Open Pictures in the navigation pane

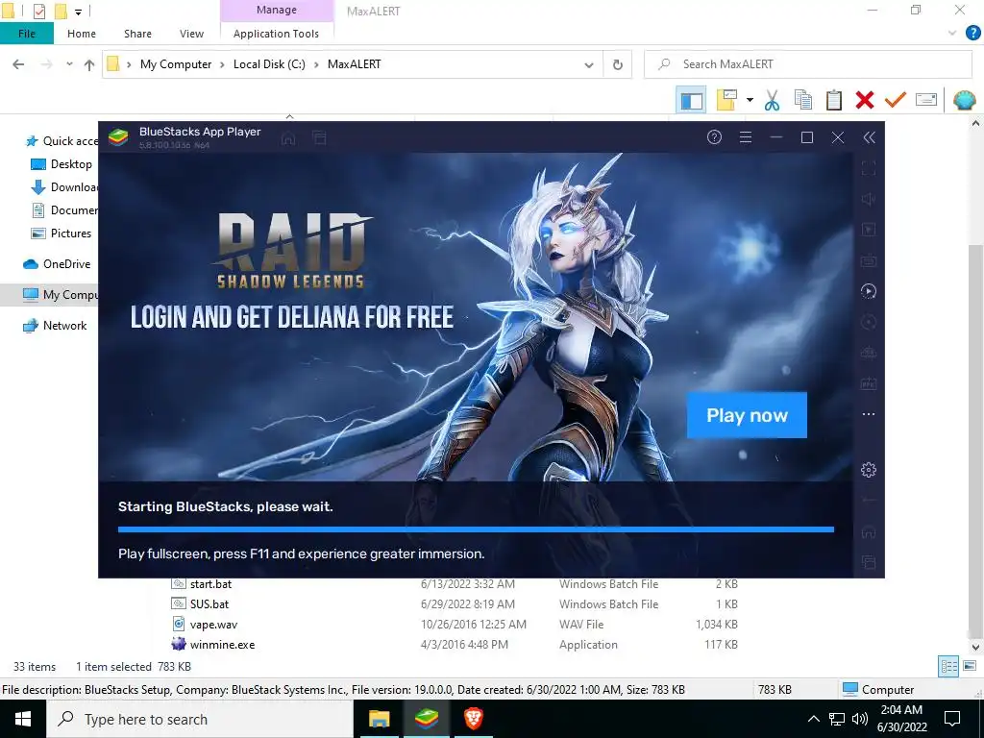(x=61, y=234)
